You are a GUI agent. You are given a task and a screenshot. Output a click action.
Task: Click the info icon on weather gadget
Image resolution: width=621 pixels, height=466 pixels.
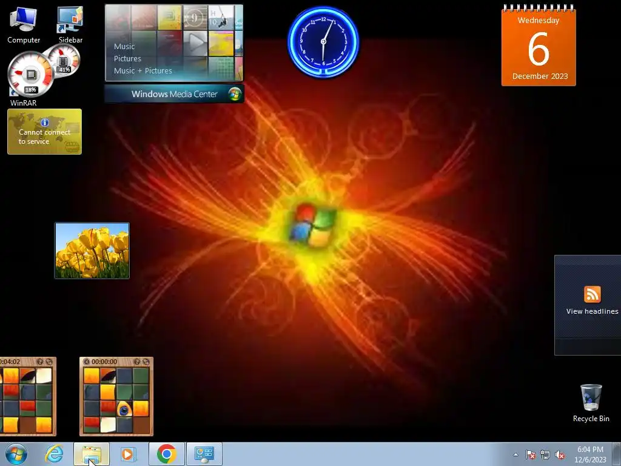[45, 122]
